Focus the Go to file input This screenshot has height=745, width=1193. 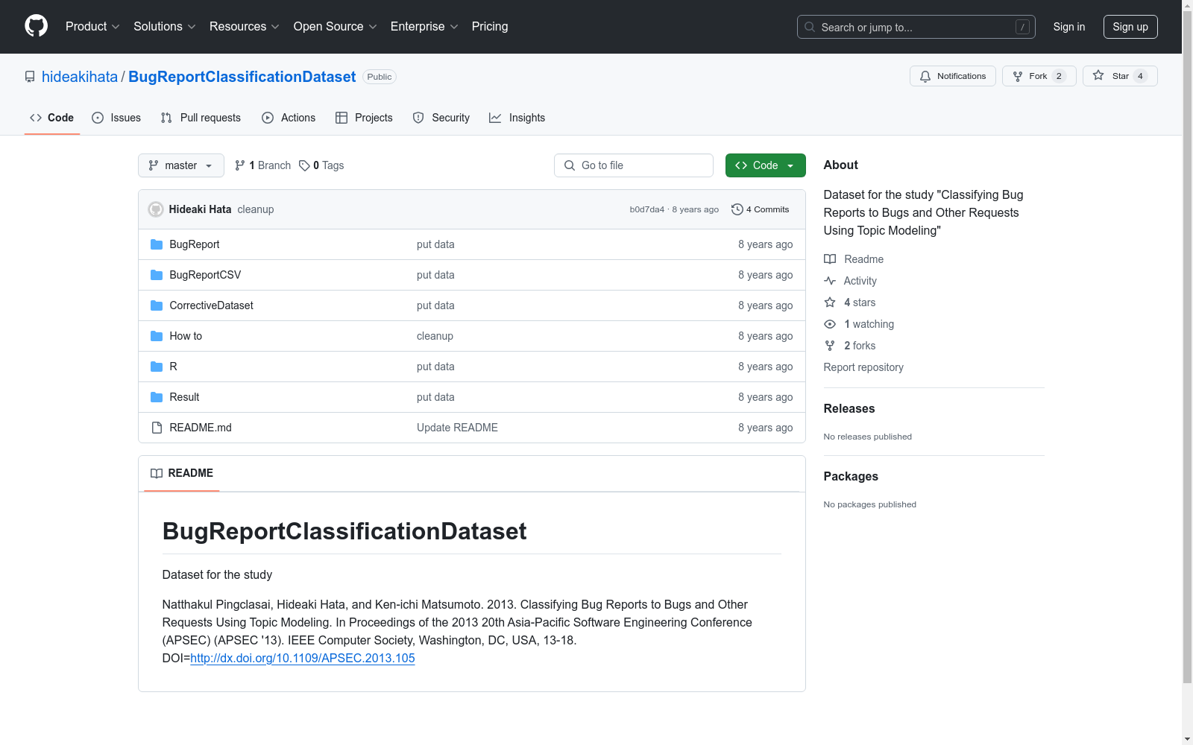click(x=634, y=165)
